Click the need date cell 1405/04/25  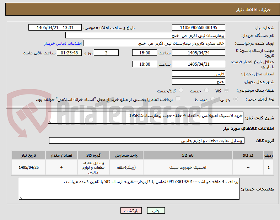28,167
